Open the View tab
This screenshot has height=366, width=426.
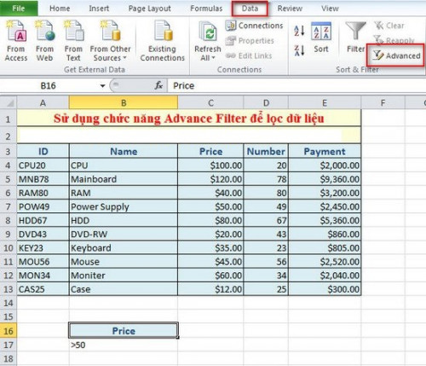point(330,9)
